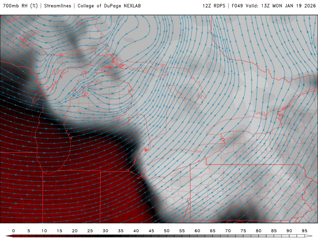Click the colorbar label '80'
Image resolution: width=318 pixels, height=238 pixels.
tap(259, 231)
